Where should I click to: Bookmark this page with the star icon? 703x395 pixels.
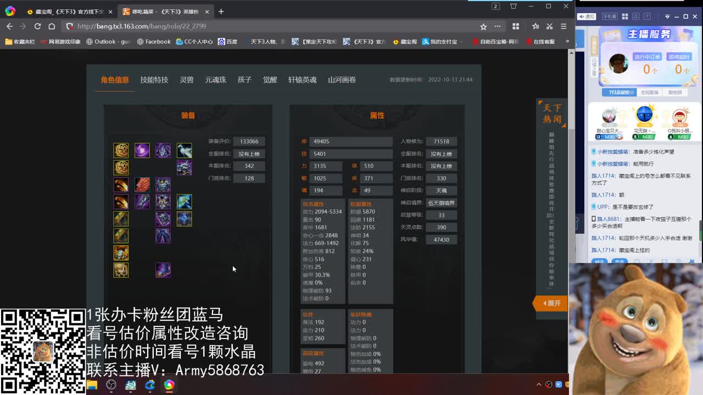tap(483, 26)
